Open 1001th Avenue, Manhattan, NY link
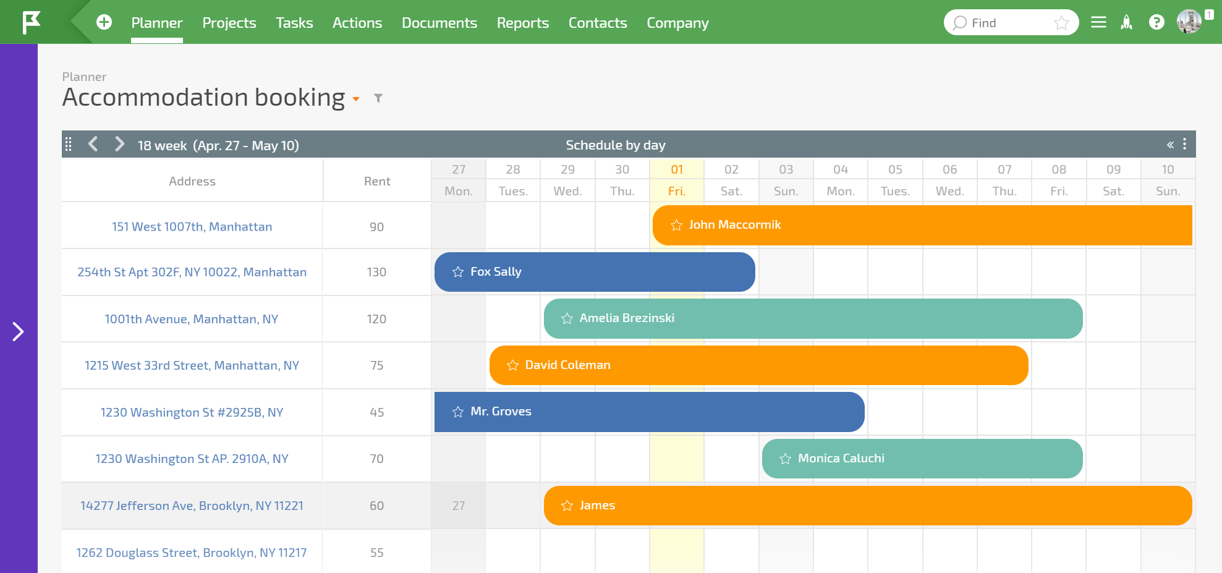The image size is (1222, 573). (192, 319)
